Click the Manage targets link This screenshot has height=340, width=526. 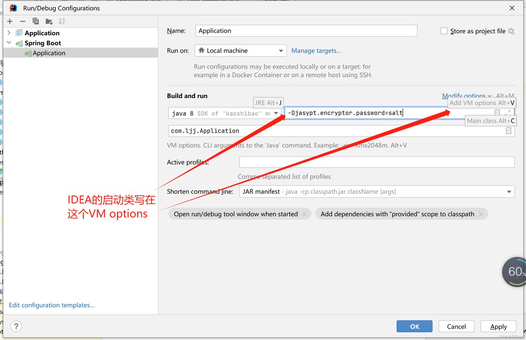click(316, 51)
